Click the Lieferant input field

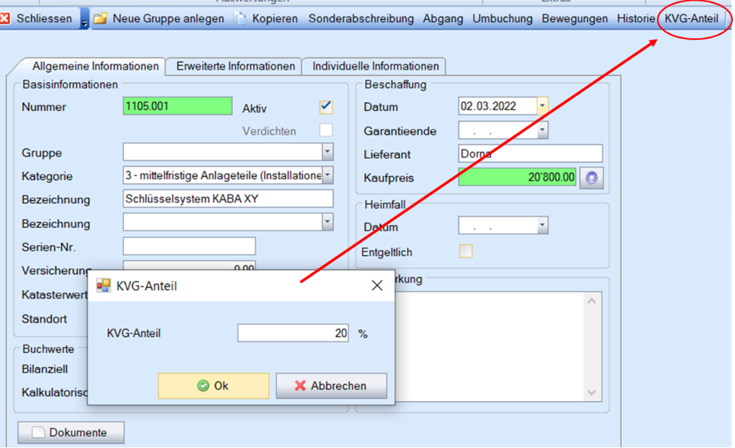[x=530, y=154]
